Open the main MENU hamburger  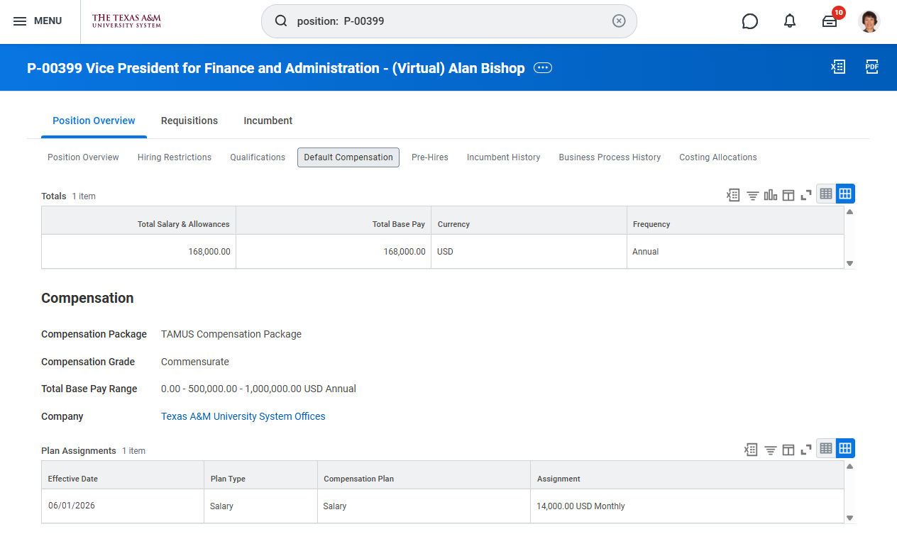[38, 21]
